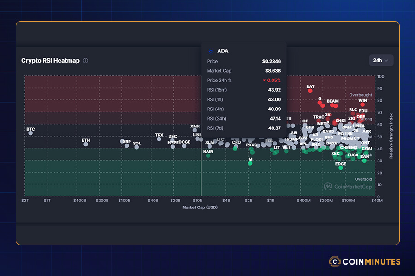
Task: Click the green RAIN data point
Action: pos(208,155)
